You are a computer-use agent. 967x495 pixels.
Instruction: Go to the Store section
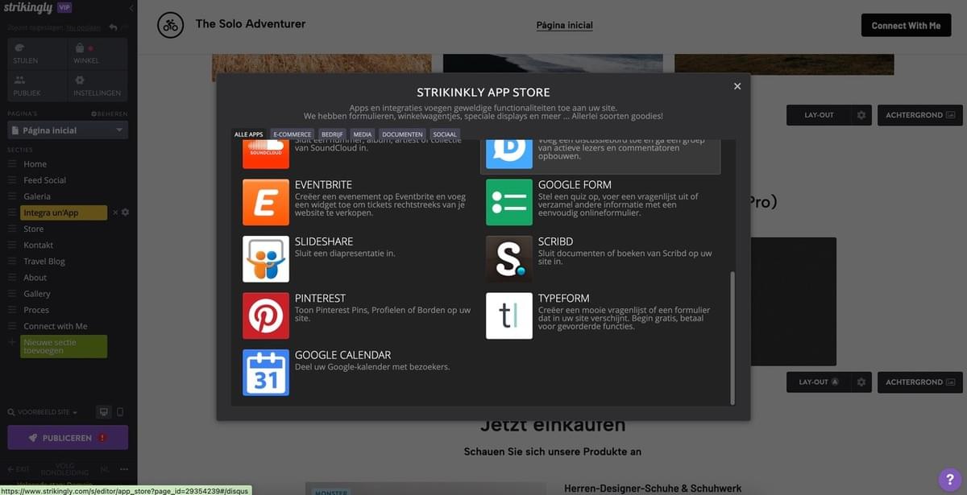coord(34,229)
